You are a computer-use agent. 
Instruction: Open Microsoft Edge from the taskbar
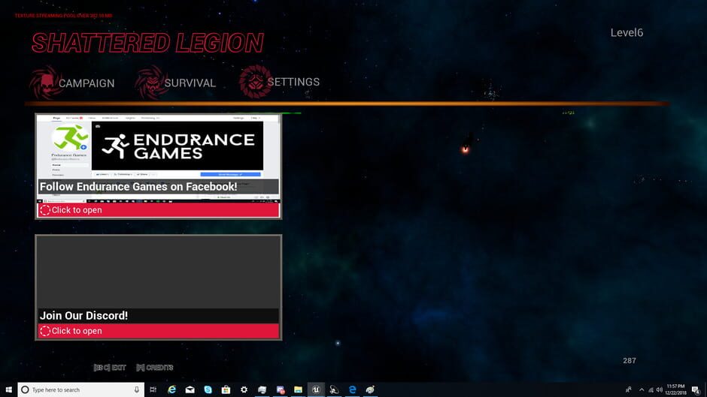[352, 389]
